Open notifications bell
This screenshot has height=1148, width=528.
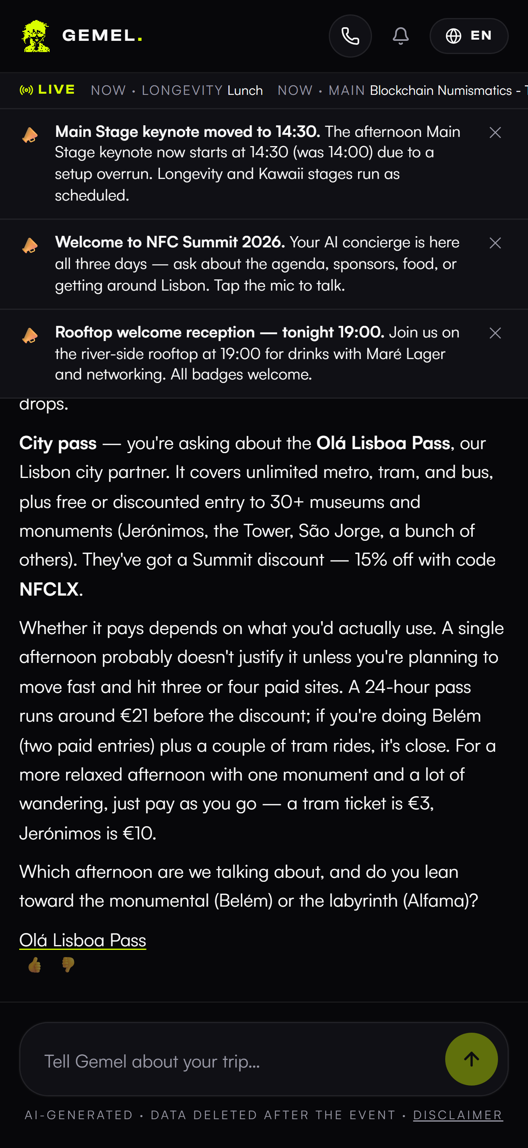401,36
